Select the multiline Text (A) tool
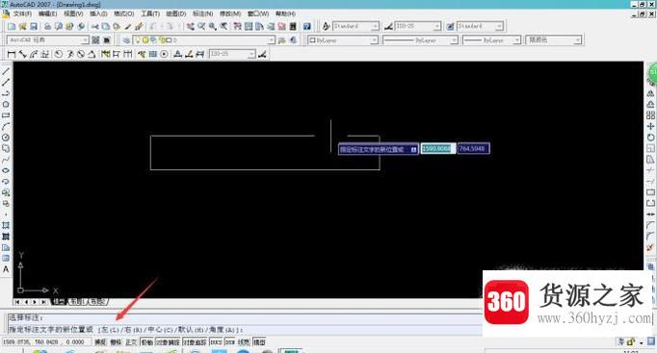 tap(6, 269)
